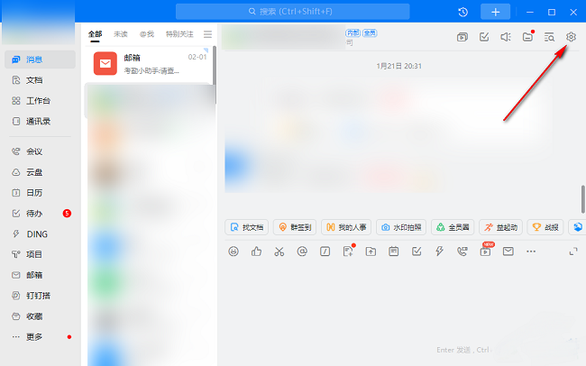The width and height of the screenshot is (586, 366).
Task: Open the group files folder icon
Action: pos(527,37)
